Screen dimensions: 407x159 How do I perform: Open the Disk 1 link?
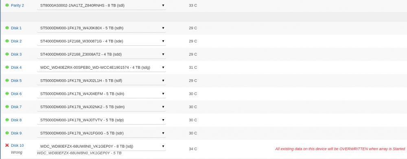tap(16, 28)
